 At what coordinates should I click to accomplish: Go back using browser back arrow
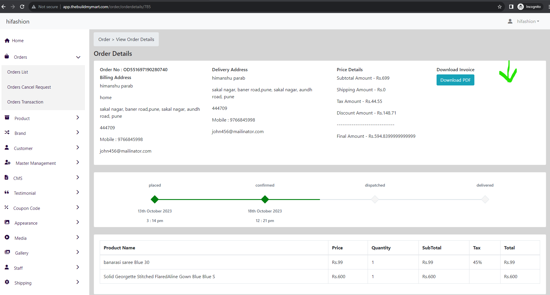[3, 7]
